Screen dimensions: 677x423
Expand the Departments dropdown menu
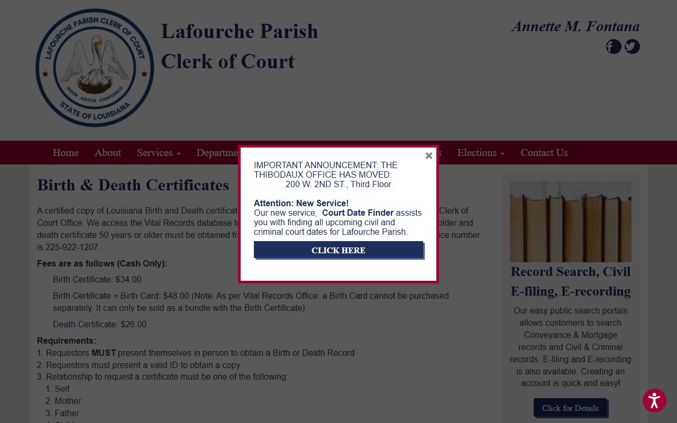[217, 152]
